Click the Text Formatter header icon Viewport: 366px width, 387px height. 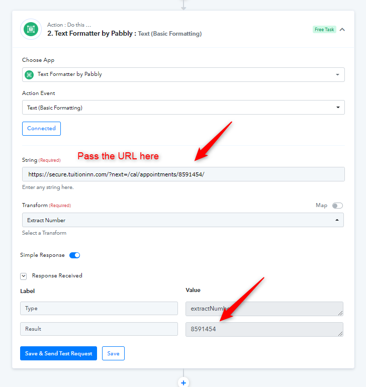pyautogui.click(x=31, y=29)
